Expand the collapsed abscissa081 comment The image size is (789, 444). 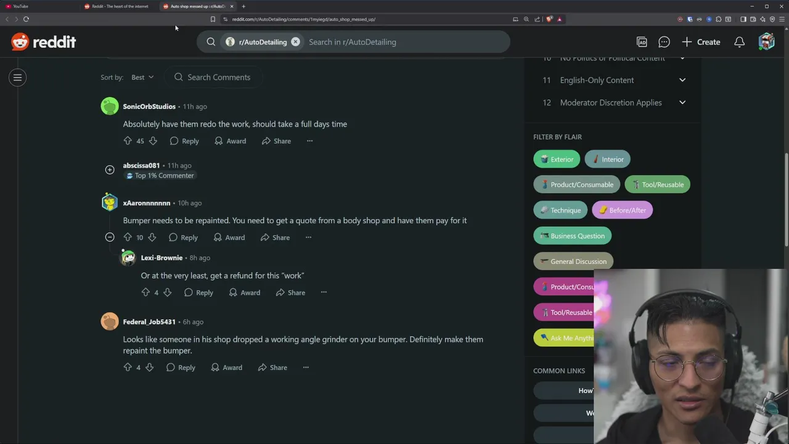(110, 170)
